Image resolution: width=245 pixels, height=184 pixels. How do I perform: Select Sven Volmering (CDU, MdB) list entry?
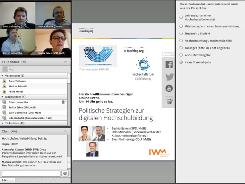tap(34, 112)
